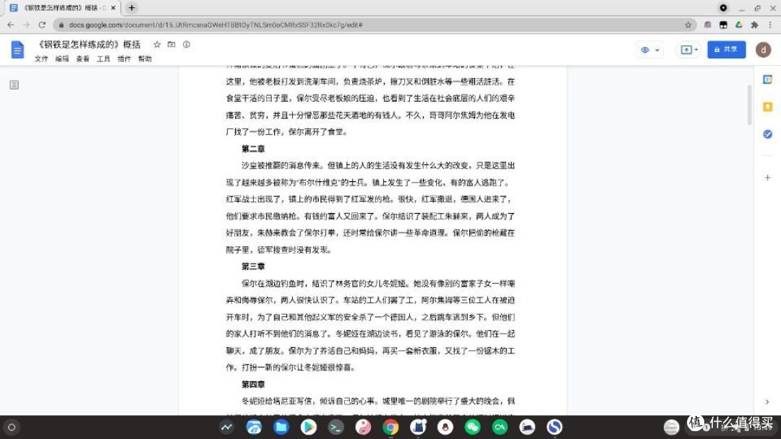The height and width of the screenshot is (439, 781).
Task: Bookmark this page with the address bar star
Action: click(x=688, y=25)
